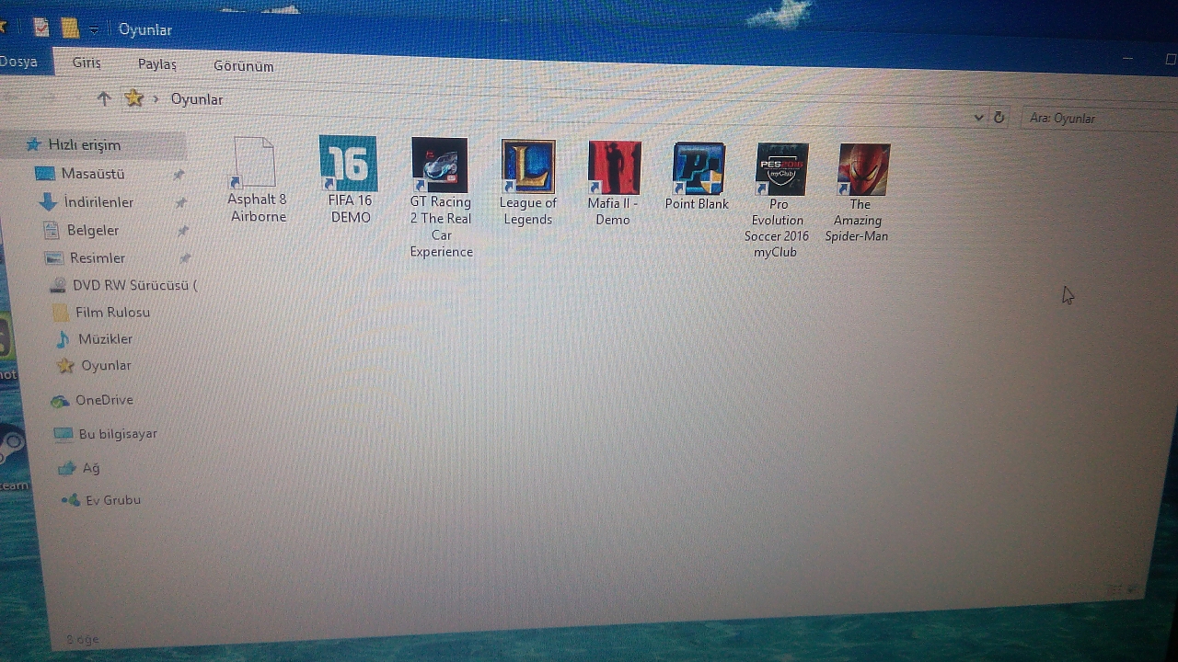Select the Point Blank shortcut

(x=698, y=177)
